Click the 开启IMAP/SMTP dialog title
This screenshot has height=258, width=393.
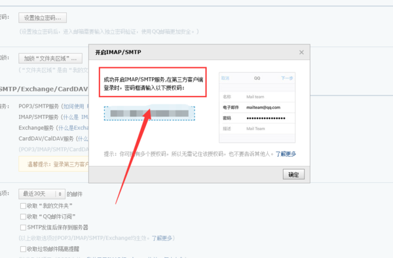point(118,52)
